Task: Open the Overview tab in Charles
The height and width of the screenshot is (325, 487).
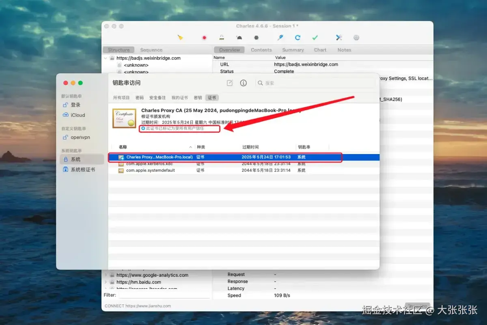Action: [x=230, y=50]
